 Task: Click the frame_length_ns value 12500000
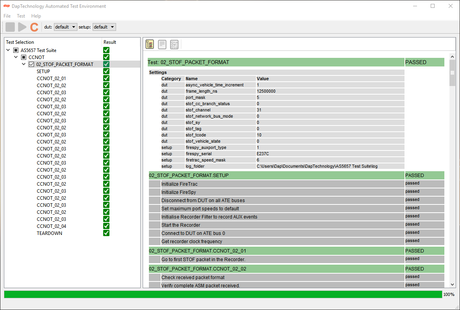pyautogui.click(x=266, y=91)
